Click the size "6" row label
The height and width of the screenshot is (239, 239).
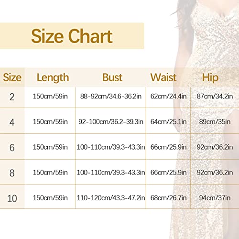tap(12, 148)
